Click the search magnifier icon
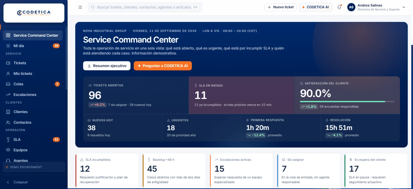Image resolution: width=413 pixels, height=189 pixels. tap(93, 7)
